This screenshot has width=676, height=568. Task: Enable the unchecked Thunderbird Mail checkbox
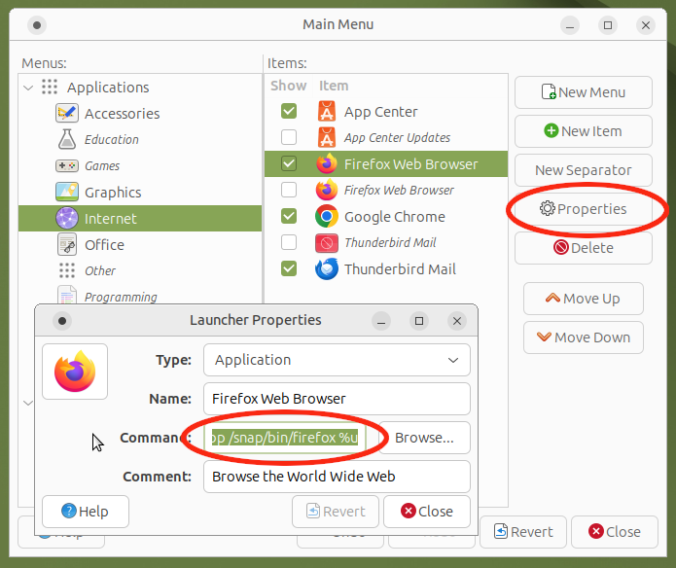(289, 243)
